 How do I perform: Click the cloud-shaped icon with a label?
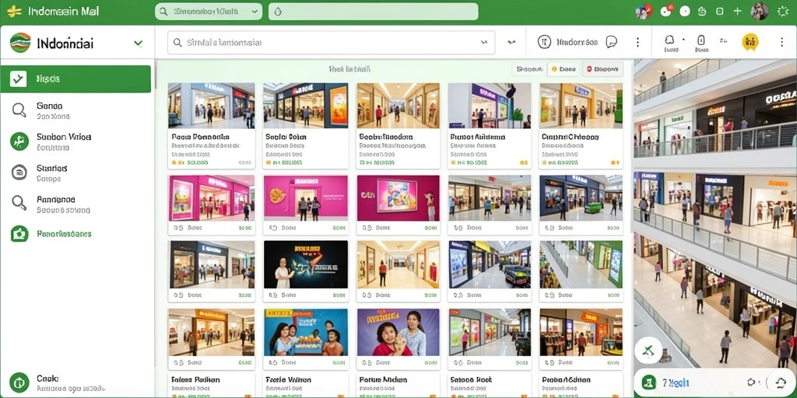(670, 44)
